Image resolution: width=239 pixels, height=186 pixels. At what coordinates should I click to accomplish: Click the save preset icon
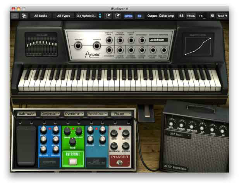(108, 16)
